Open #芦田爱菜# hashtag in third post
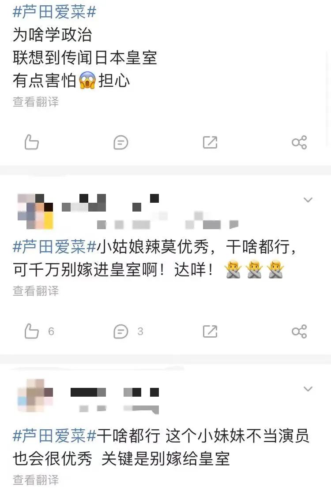Viewport: 331px width, 491px height. [x=54, y=435]
